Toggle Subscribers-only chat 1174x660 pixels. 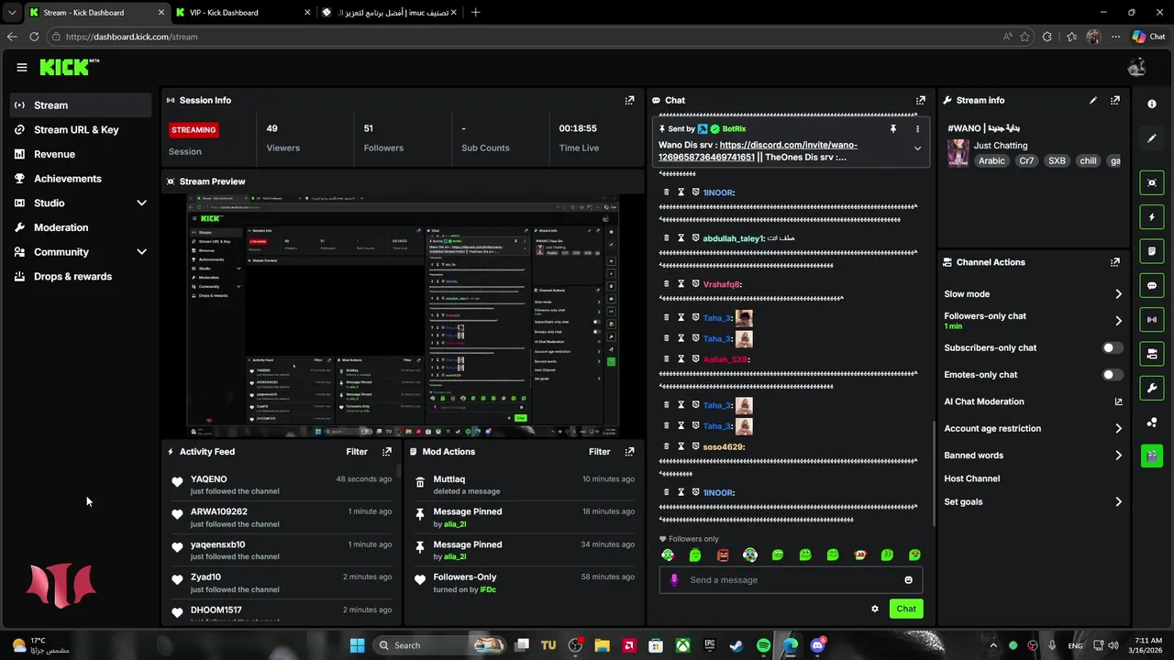tap(1112, 348)
